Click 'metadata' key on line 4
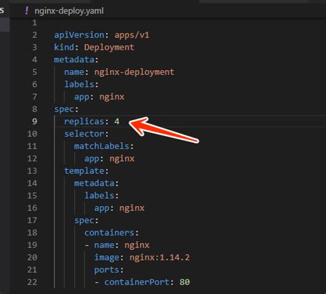Viewport: 326px width, 294px height. point(74,60)
